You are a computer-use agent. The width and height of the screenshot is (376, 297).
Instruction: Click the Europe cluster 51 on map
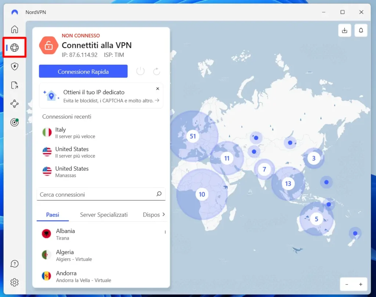pos(193,136)
